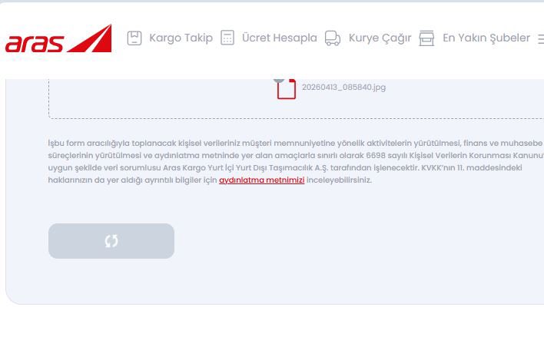Click the Ücret Hesapla calculator icon

click(x=227, y=38)
